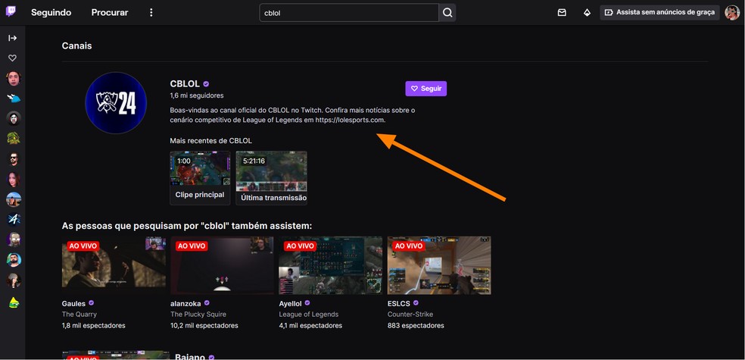Open the Twitch home logo
Screen dimensions: 745x360
click(11, 11)
